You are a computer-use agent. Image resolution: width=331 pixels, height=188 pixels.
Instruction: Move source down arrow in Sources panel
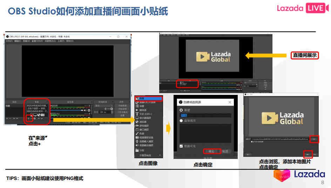click(x=42, y=119)
